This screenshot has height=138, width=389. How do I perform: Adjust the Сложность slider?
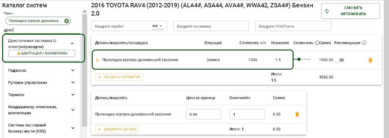tap(299, 59)
